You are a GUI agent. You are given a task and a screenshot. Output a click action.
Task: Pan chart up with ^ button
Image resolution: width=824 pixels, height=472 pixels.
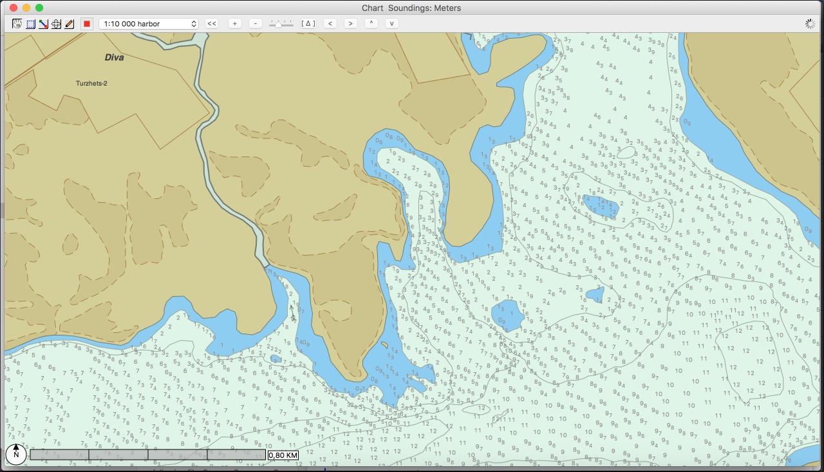click(371, 23)
